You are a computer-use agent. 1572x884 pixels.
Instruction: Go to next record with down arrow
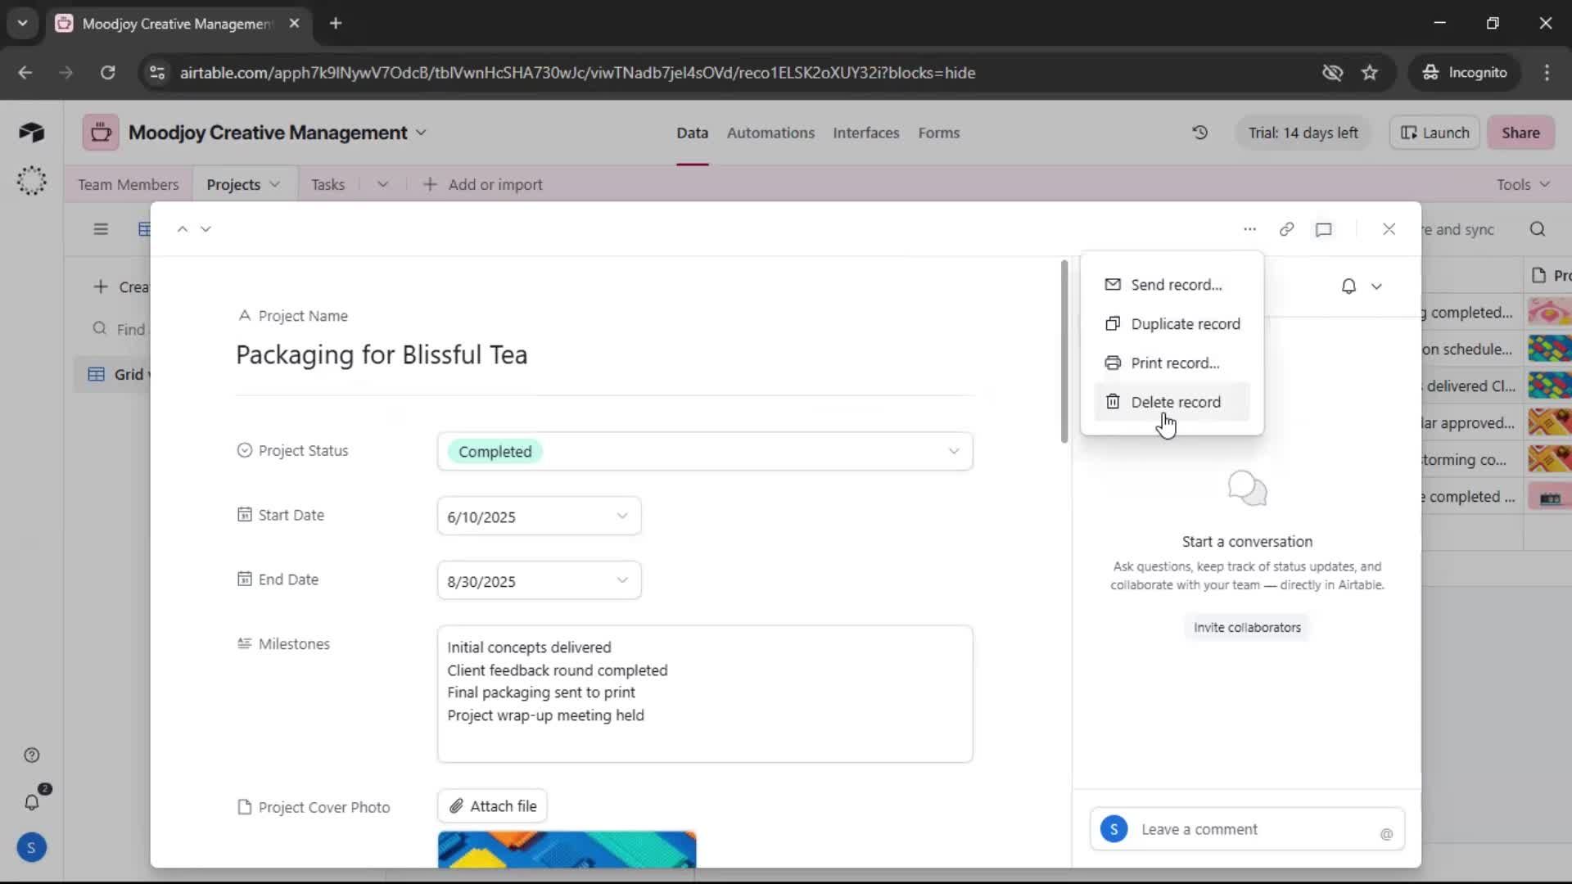(206, 229)
